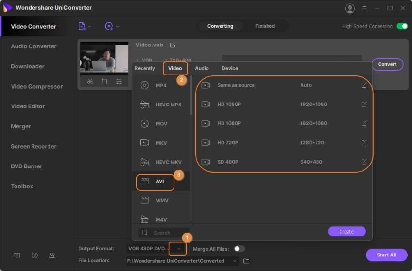
Task: Click the Start All button
Action: tap(386, 255)
